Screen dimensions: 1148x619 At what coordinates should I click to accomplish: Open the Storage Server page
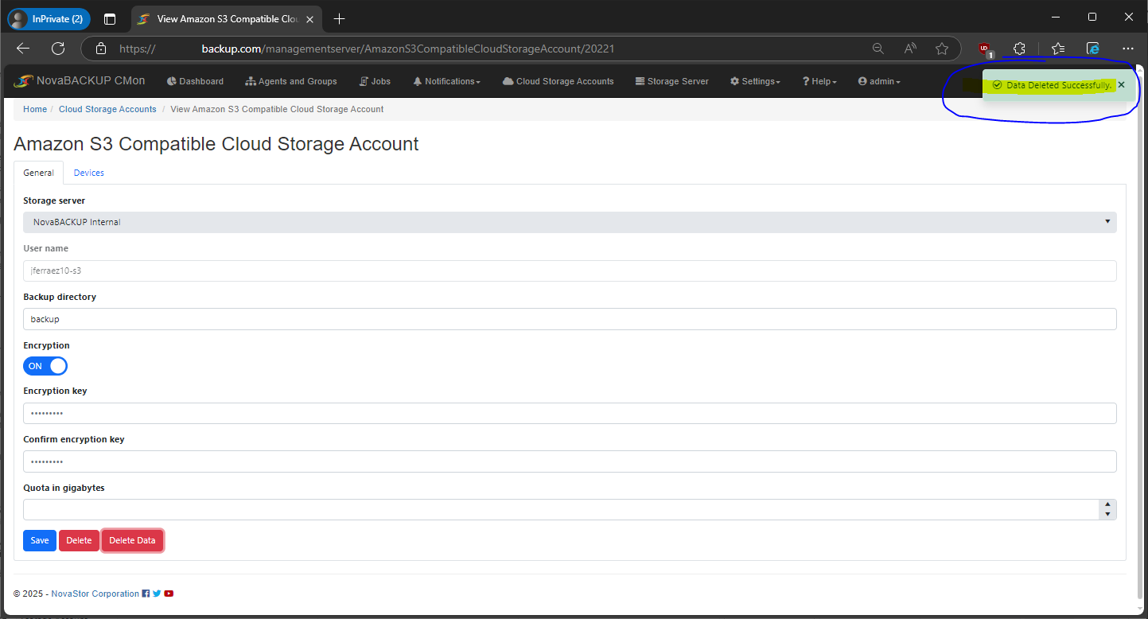(x=672, y=81)
